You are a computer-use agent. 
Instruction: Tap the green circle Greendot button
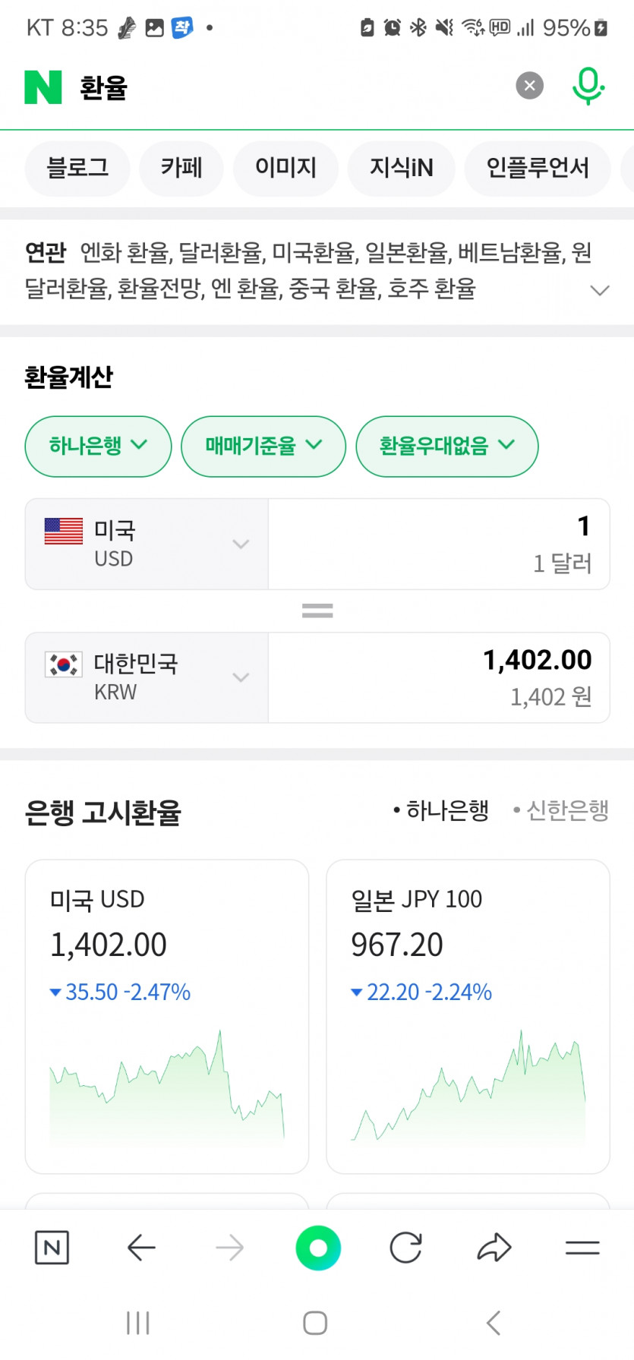(x=318, y=1248)
